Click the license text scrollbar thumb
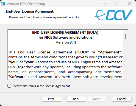The width and height of the screenshot is (136, 106). coord(126,36)
